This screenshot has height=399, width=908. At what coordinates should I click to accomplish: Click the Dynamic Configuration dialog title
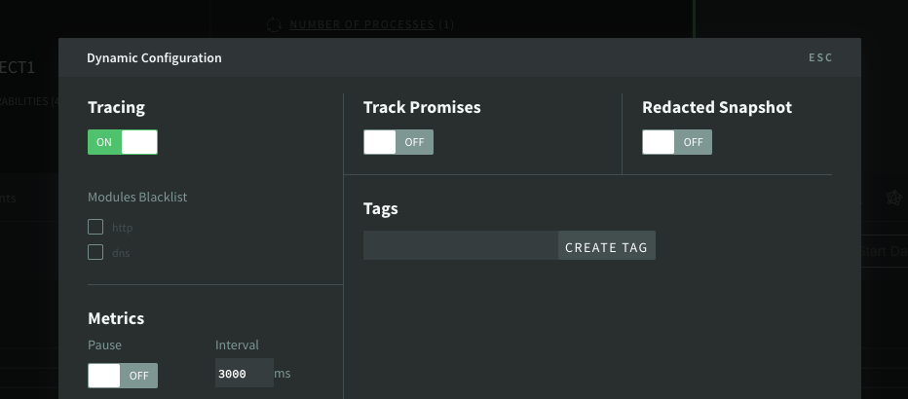(154, 58)
